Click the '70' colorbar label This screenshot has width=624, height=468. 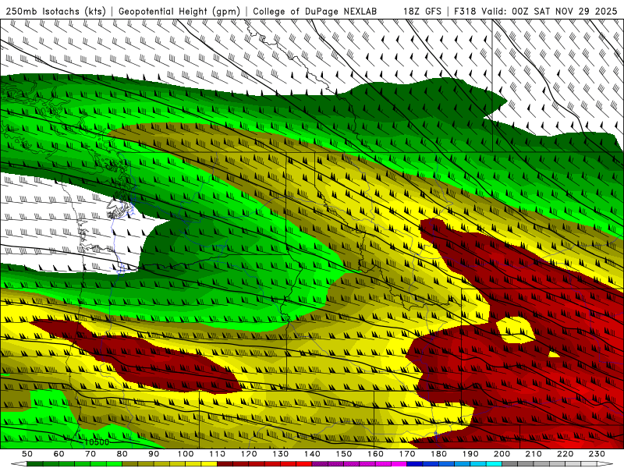coord(90,454)
